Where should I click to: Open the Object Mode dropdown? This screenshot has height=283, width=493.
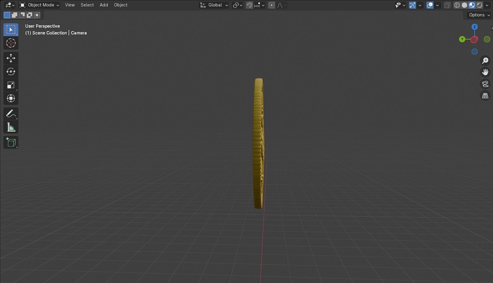click(x=39, y=5)
